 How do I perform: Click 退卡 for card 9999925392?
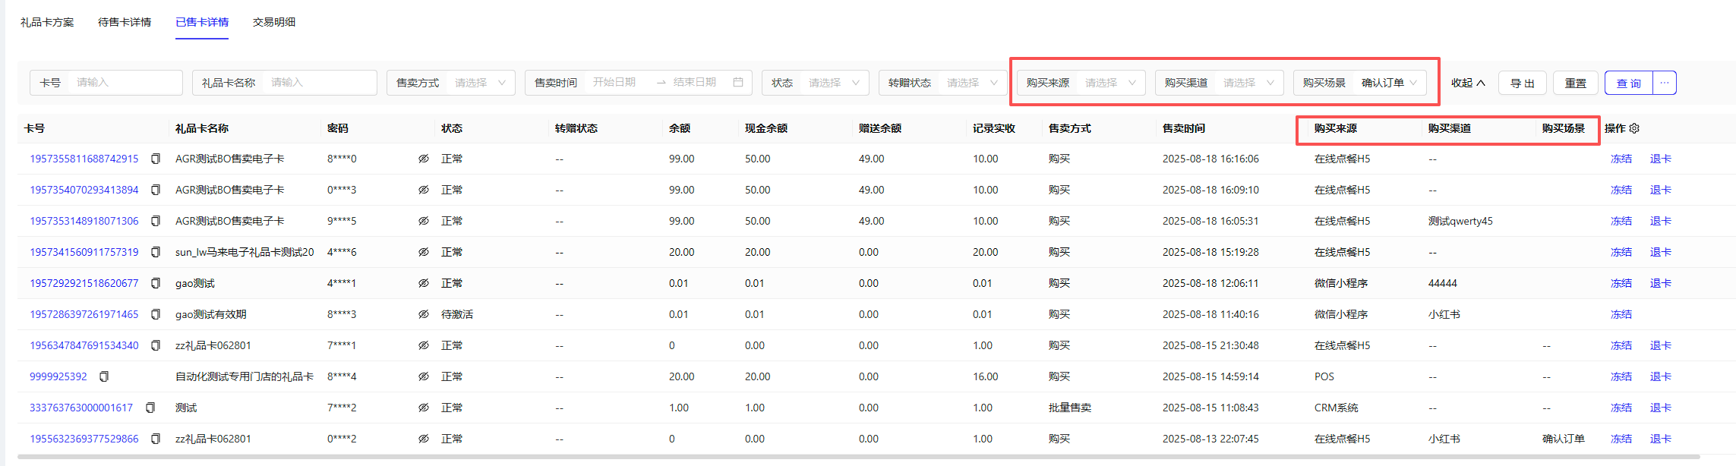click(1660, 376)
